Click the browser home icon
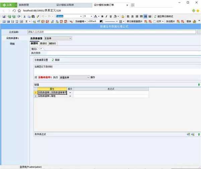The width and height of the screenshot is (201, 169). click(19, 11)
